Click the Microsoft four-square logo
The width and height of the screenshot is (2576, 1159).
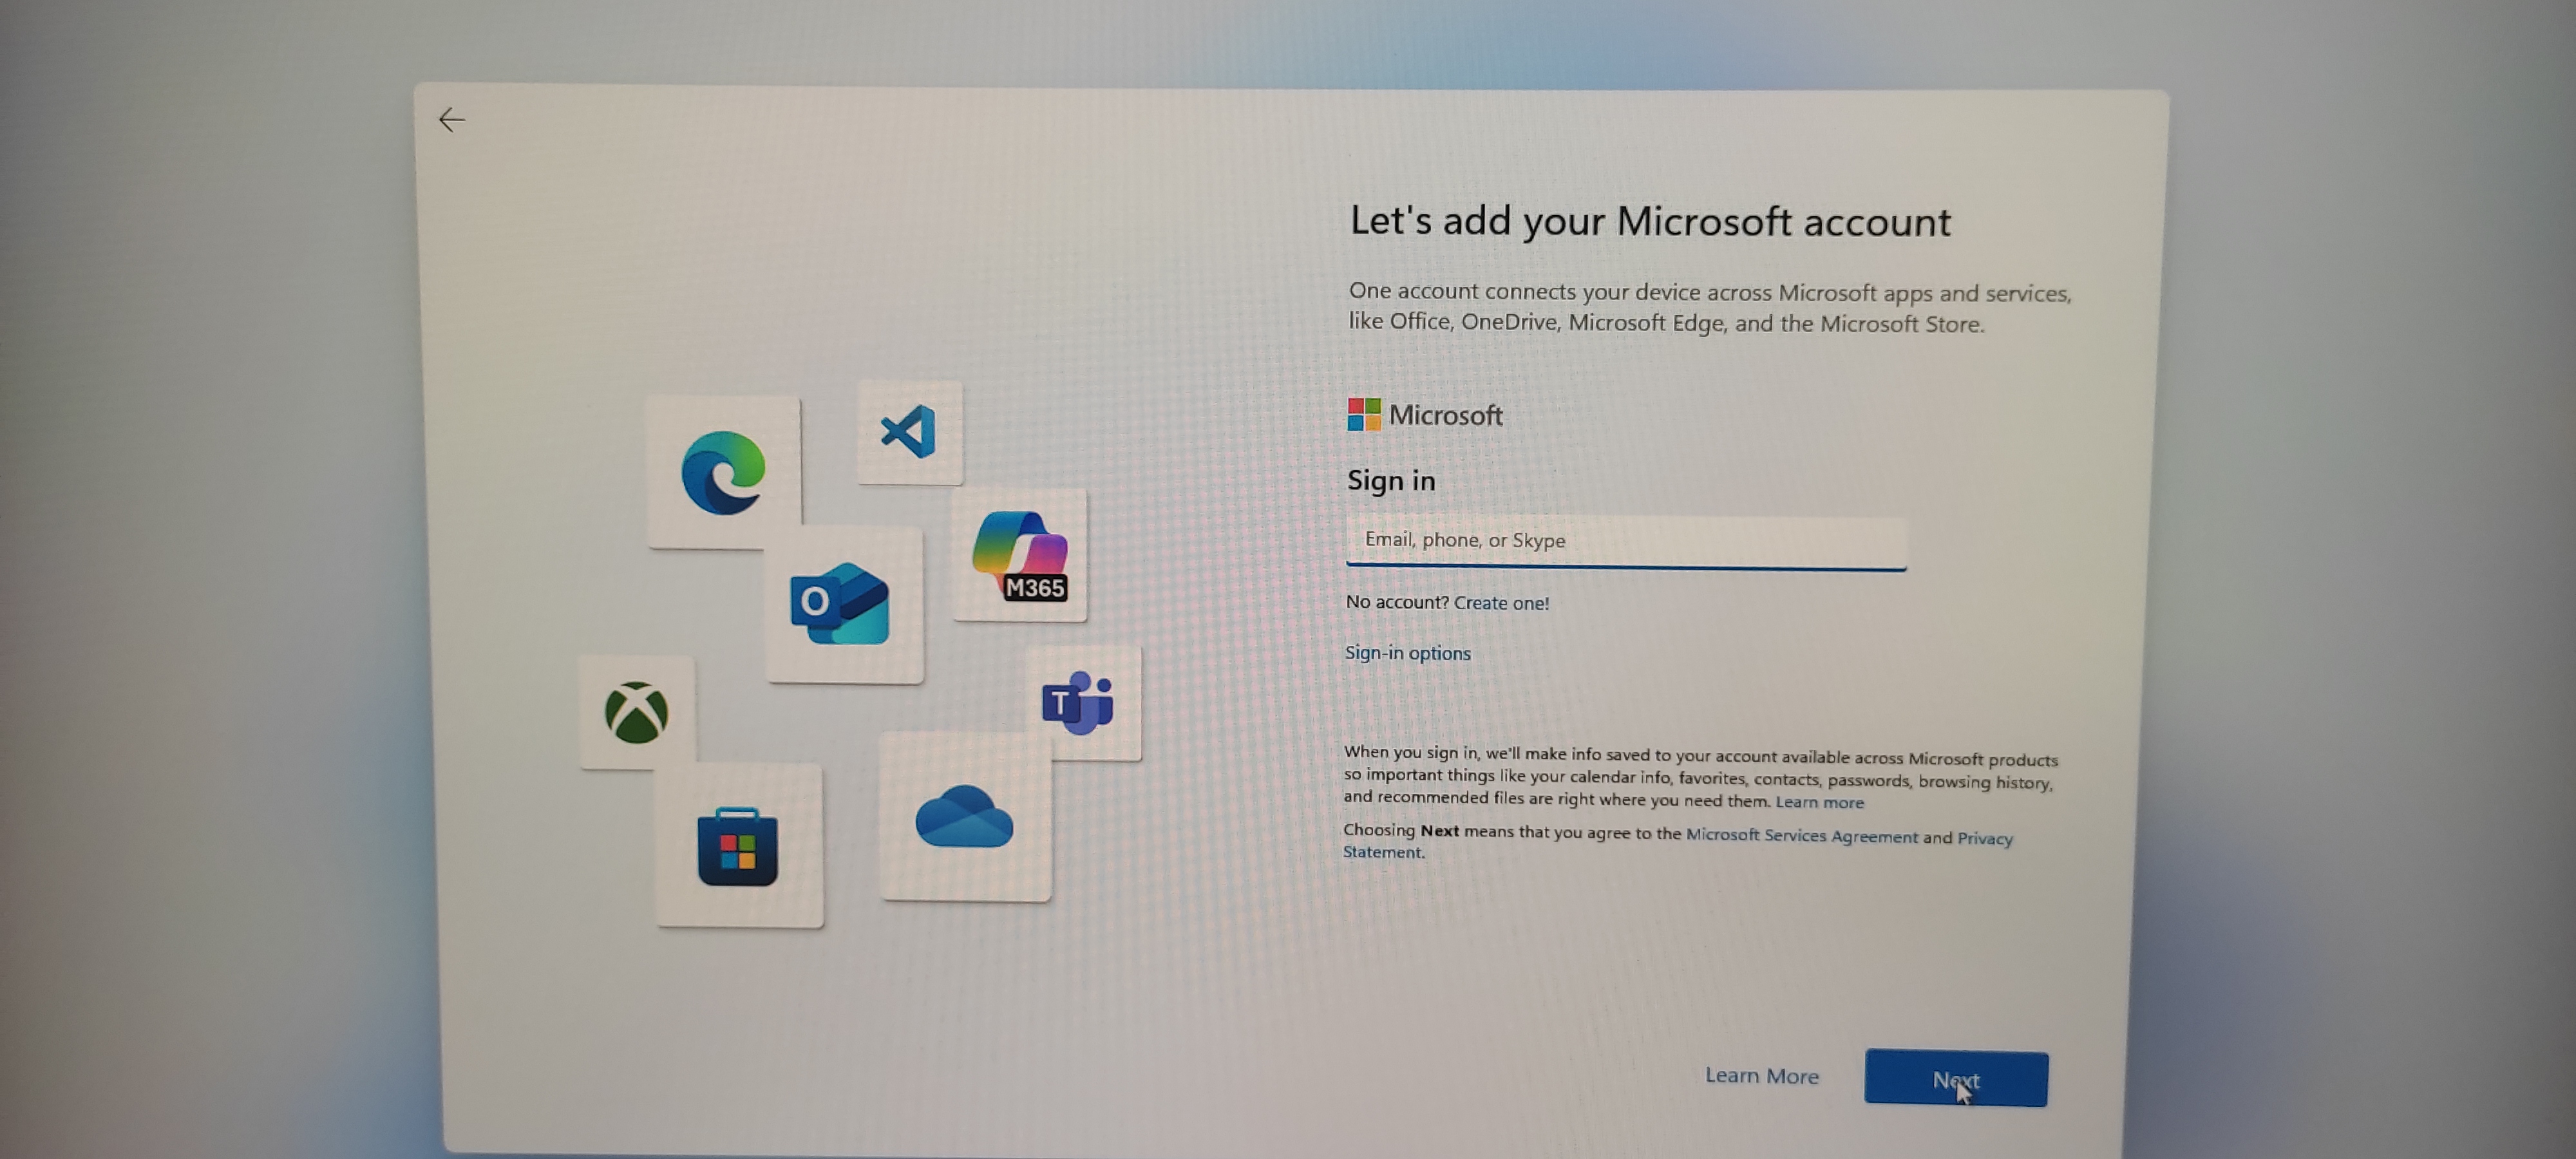point(1364,414)
